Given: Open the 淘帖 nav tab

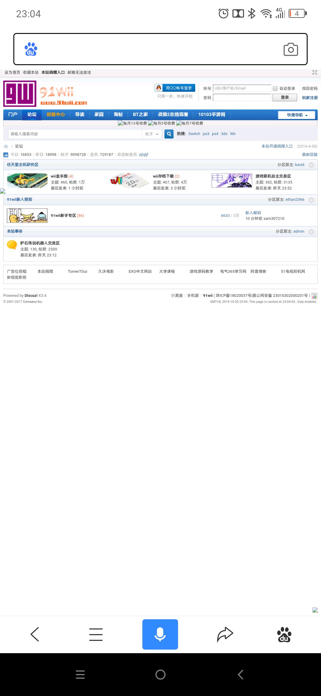Looking at the screenshot, I should (118, 115).
